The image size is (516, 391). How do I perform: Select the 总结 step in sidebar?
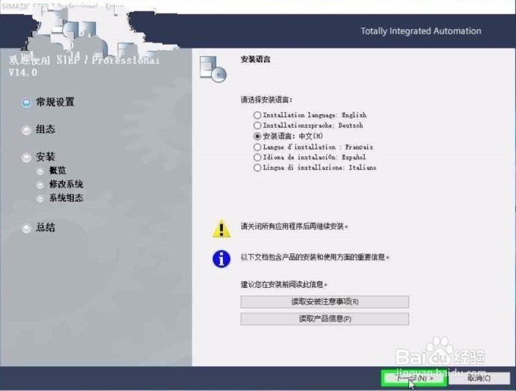(46, 227)
